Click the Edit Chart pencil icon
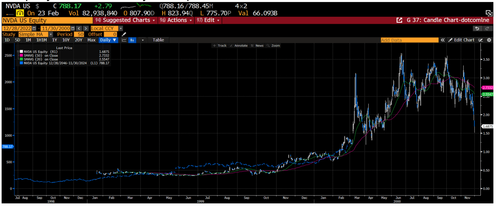 click(451, 40)
